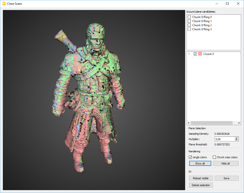Increase the Multiplier with the up arrow
This screenshot has height=193, width=244.
tap(236, 138)
